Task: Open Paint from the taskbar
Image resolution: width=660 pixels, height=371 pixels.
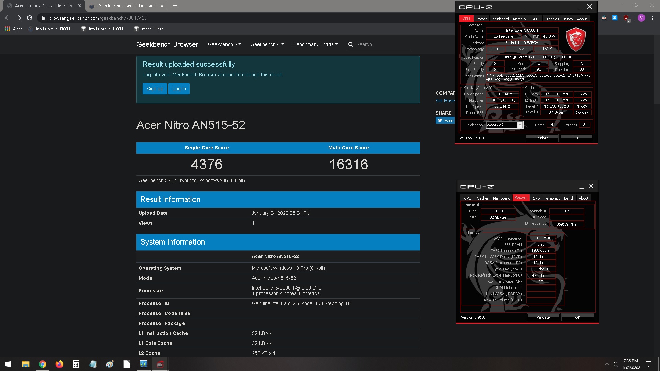Action: [x=110, y=364]
